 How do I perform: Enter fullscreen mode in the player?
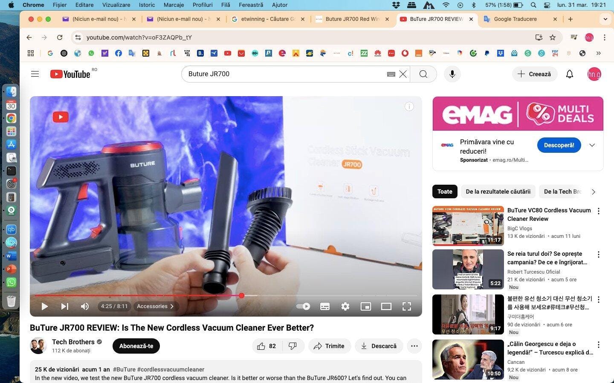tap(406, 306)
